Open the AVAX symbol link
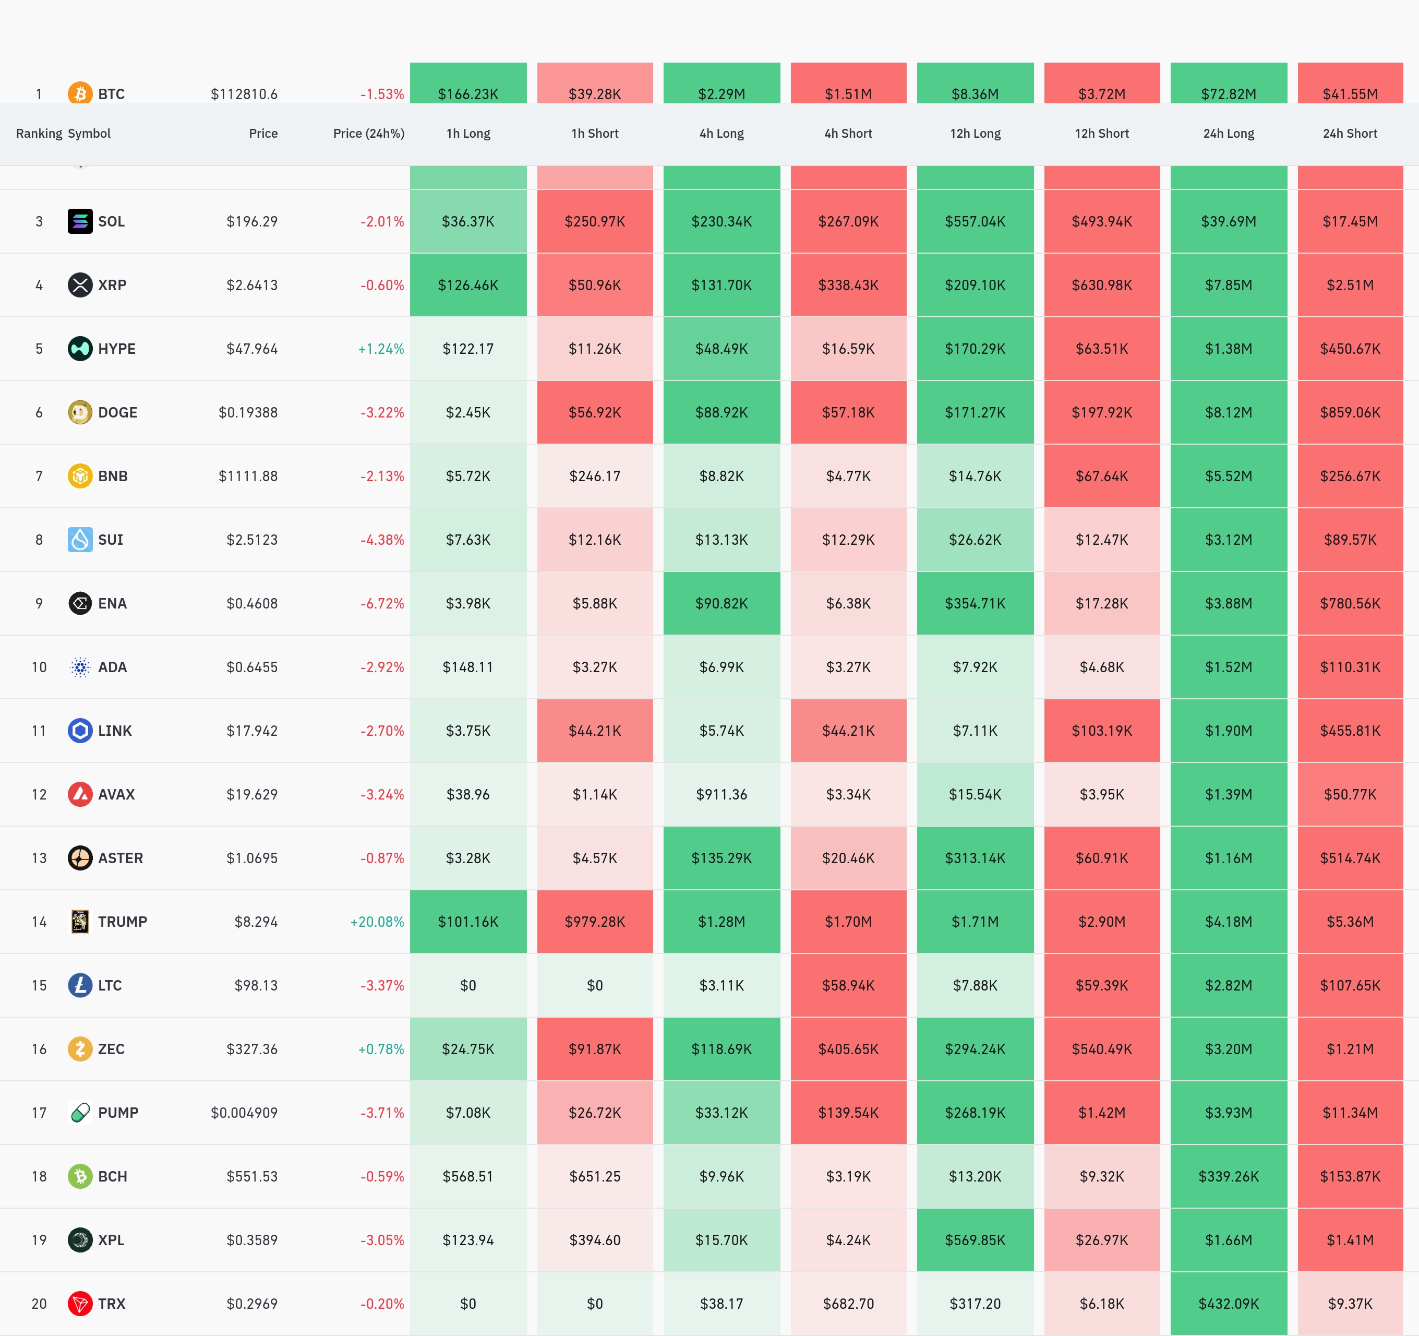This screenshot has height=1336, width=1419. click(x=116, y=794)
